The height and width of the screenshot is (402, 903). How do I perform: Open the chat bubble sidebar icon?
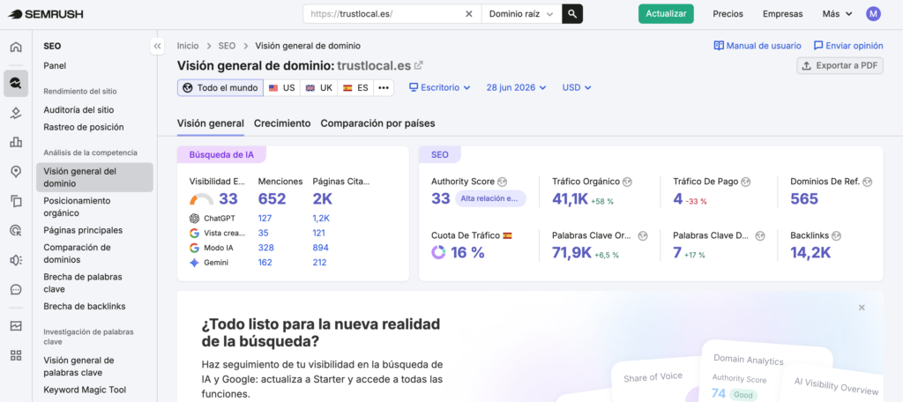16,289
